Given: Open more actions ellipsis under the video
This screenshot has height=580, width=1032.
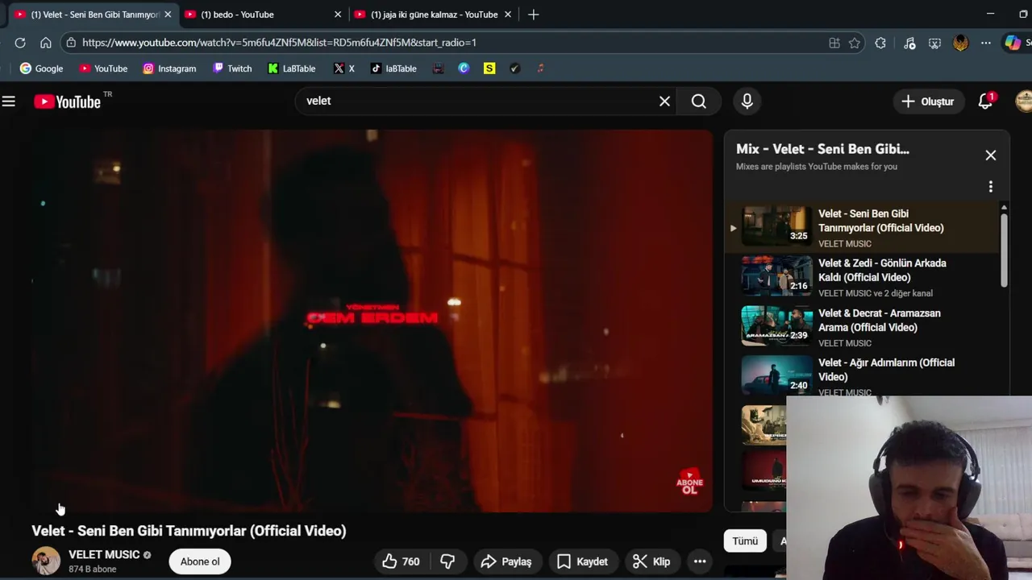Looking at the screenshot, I should click(x=700, y=561).
